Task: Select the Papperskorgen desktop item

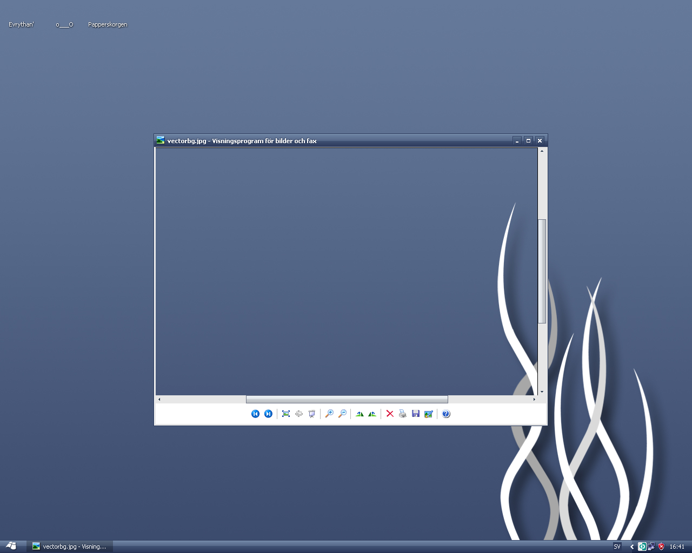Action: tap(108, 24)
